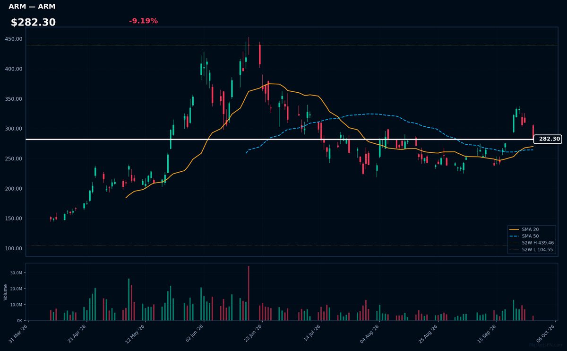Click the 0K volume axis label
Viewport: 567px width, 351px height.
click(19, 320)
